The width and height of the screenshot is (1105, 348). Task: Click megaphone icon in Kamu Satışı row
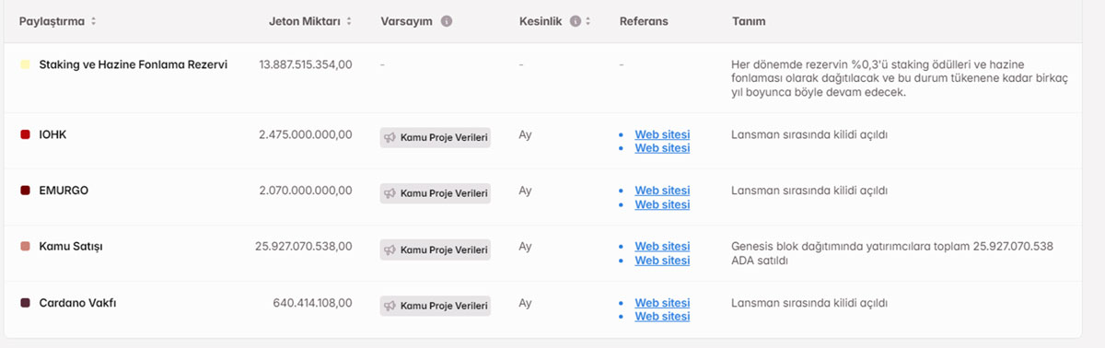tap(390, 249)
